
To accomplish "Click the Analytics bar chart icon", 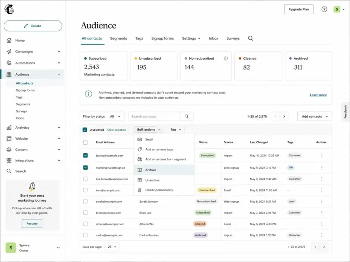I will [x=9, y=128].
